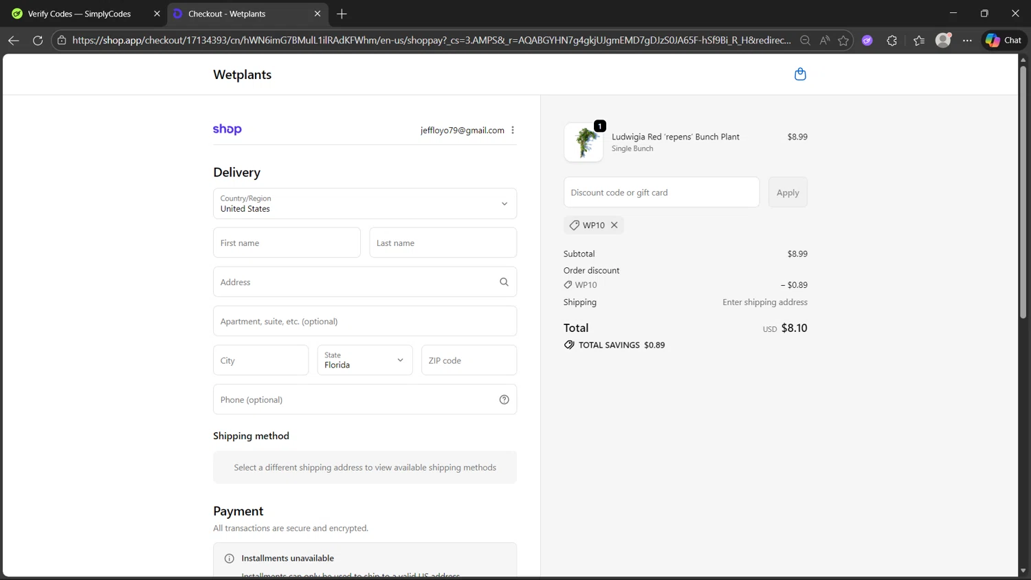This screenshot has width=1031, height=580.
Task: Click the address search magnifier icon
Action: tap(504, 282)
